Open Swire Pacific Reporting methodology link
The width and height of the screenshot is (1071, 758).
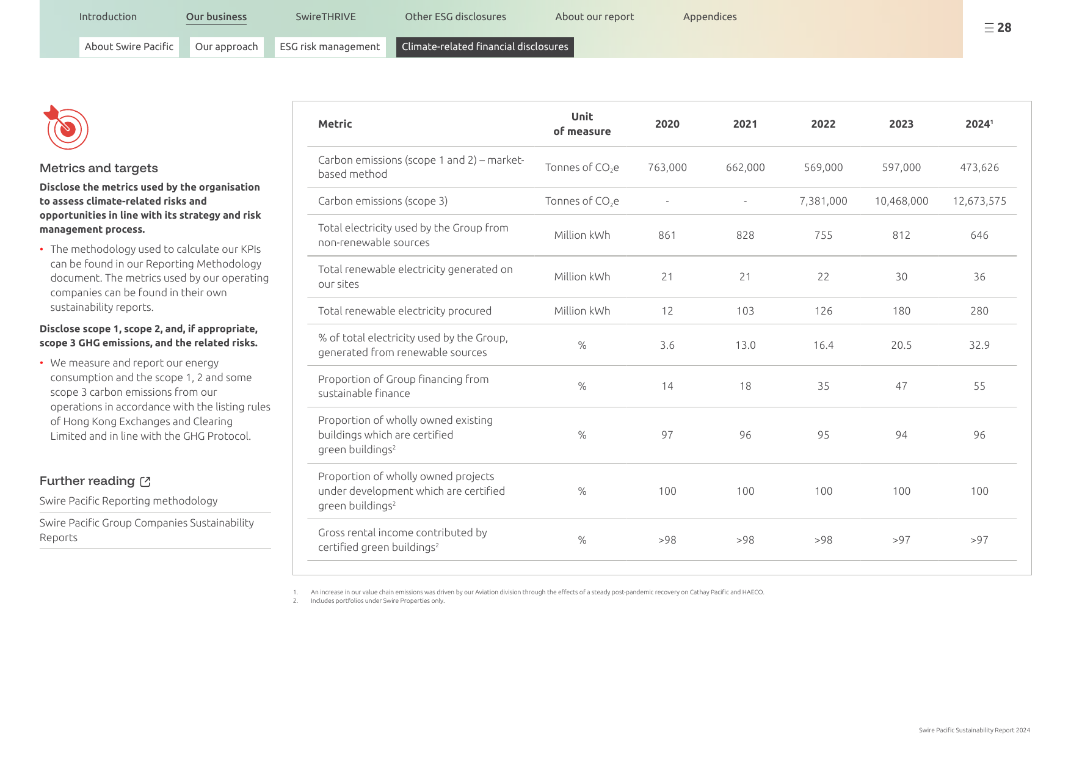click(x=128, y=501)
